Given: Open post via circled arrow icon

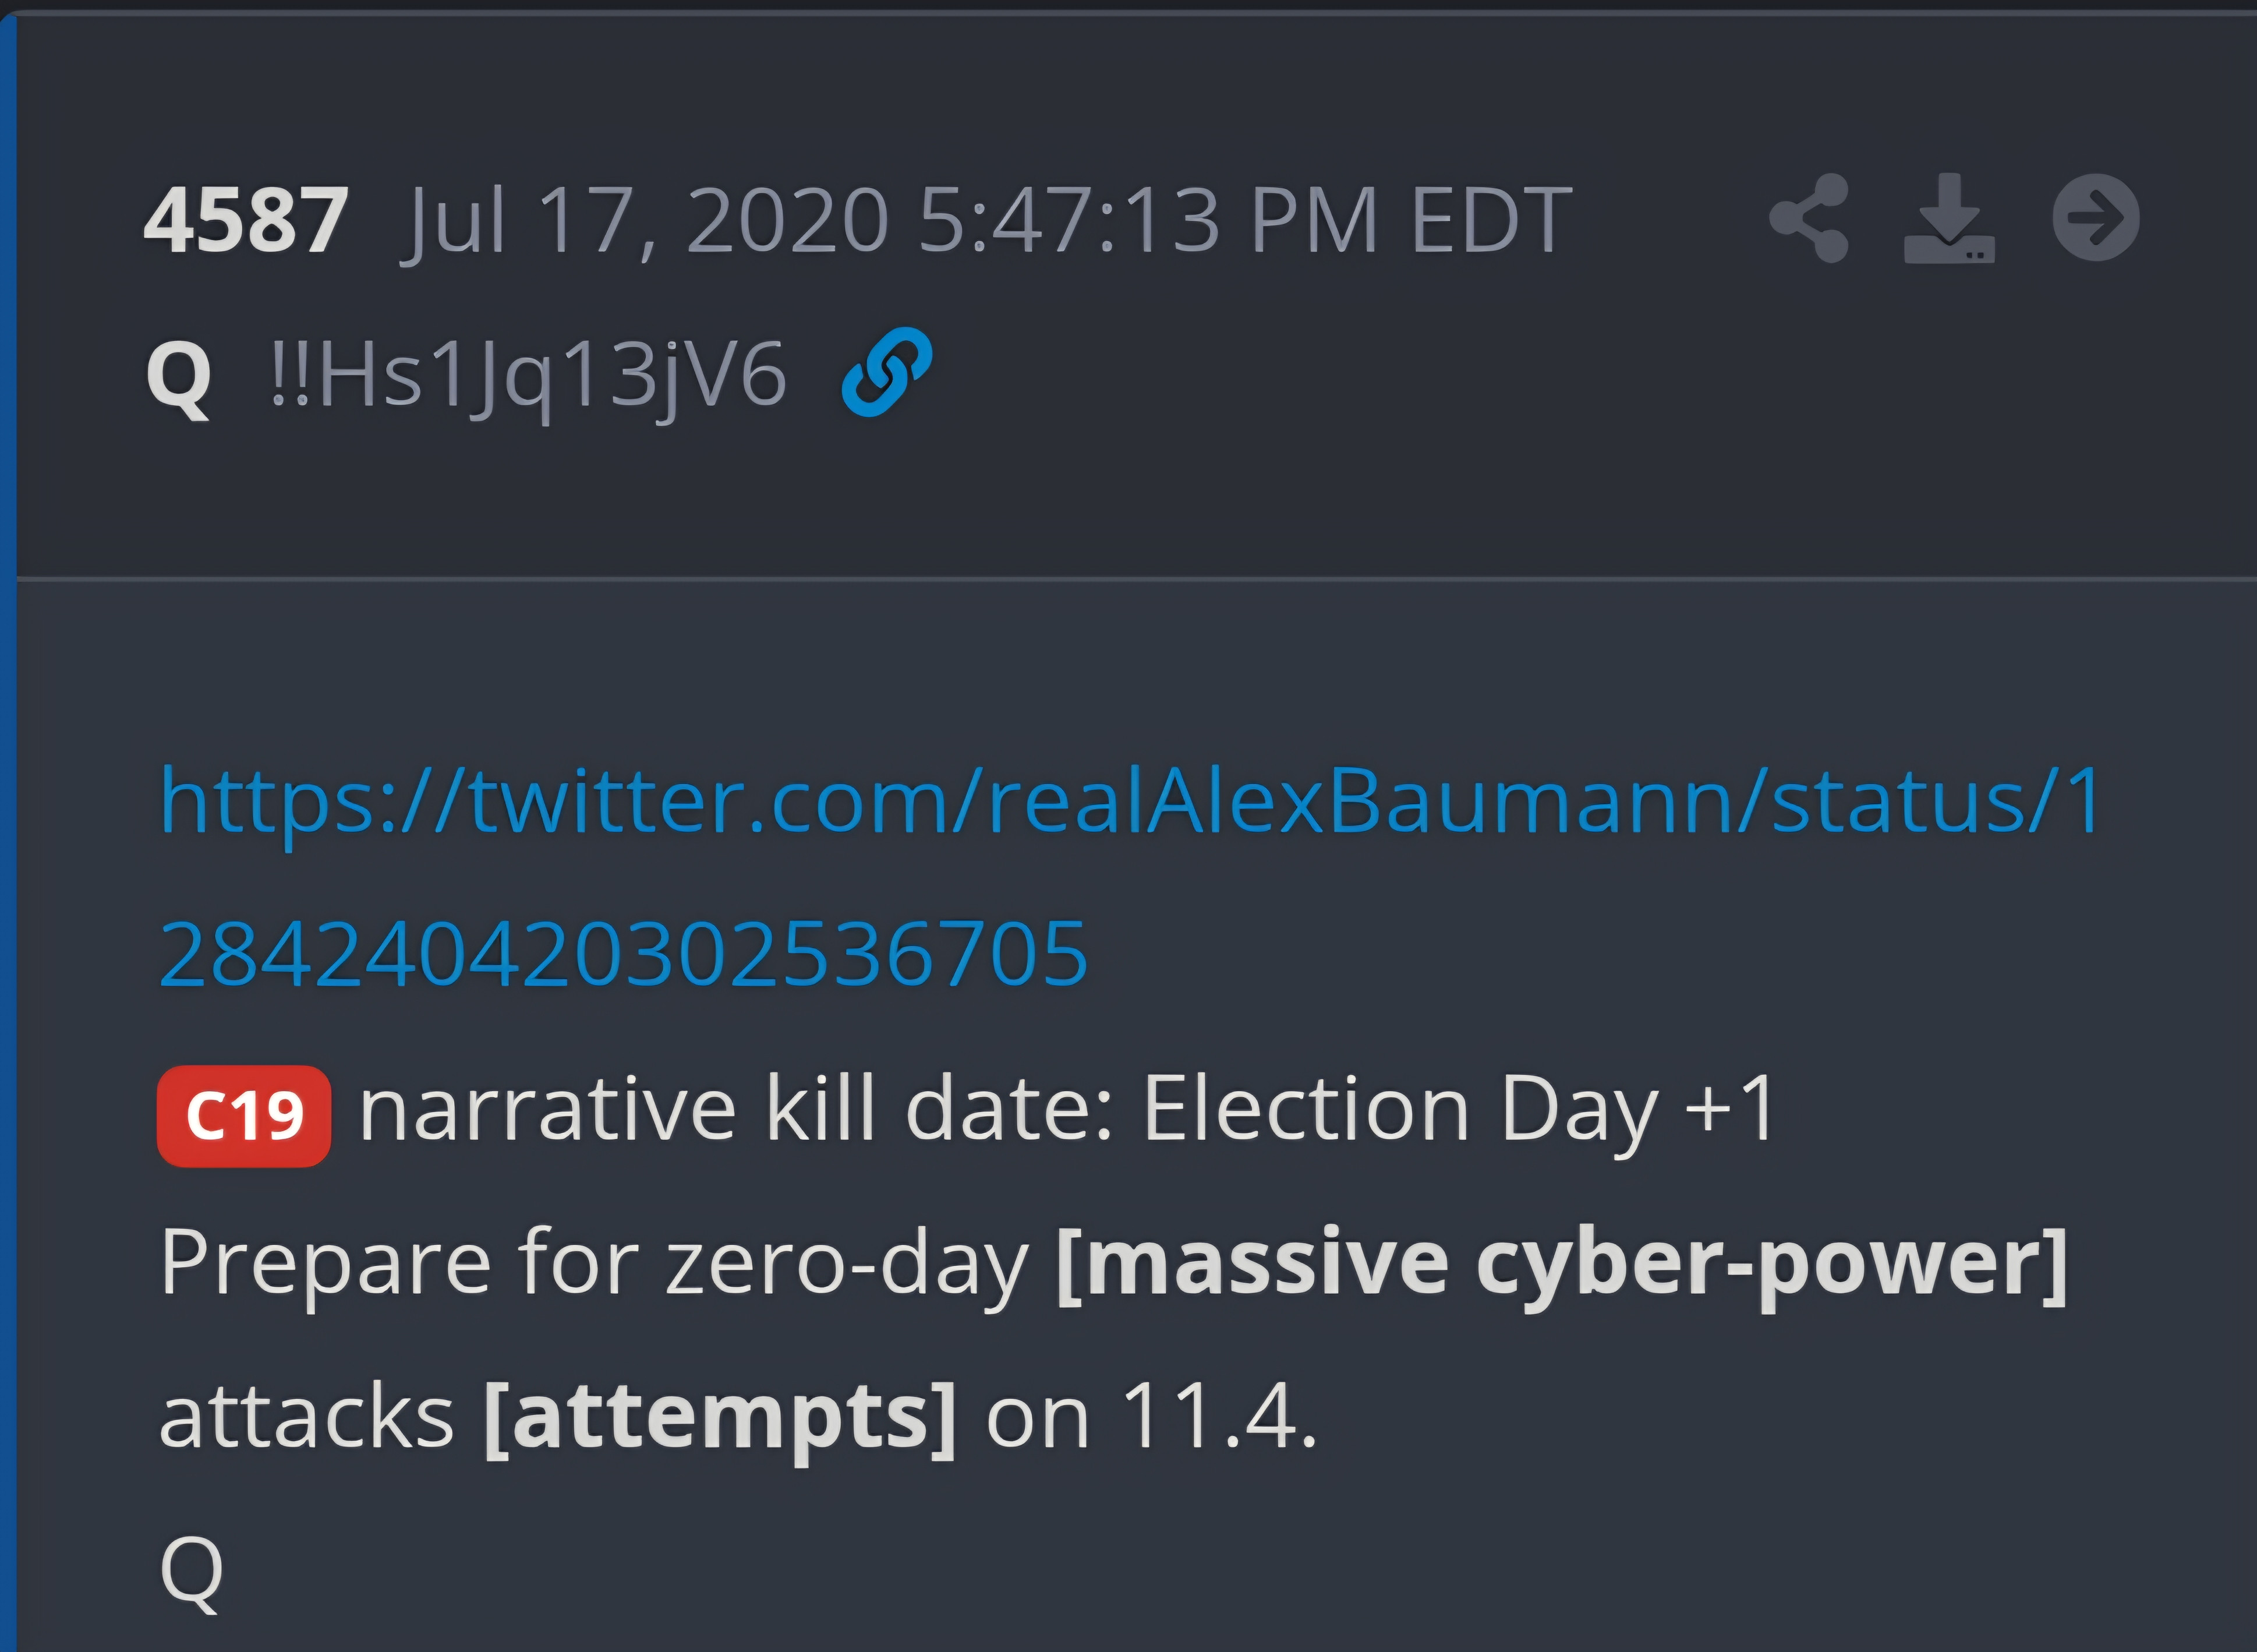Looking at the screenshot, I should click(2096, 218).
